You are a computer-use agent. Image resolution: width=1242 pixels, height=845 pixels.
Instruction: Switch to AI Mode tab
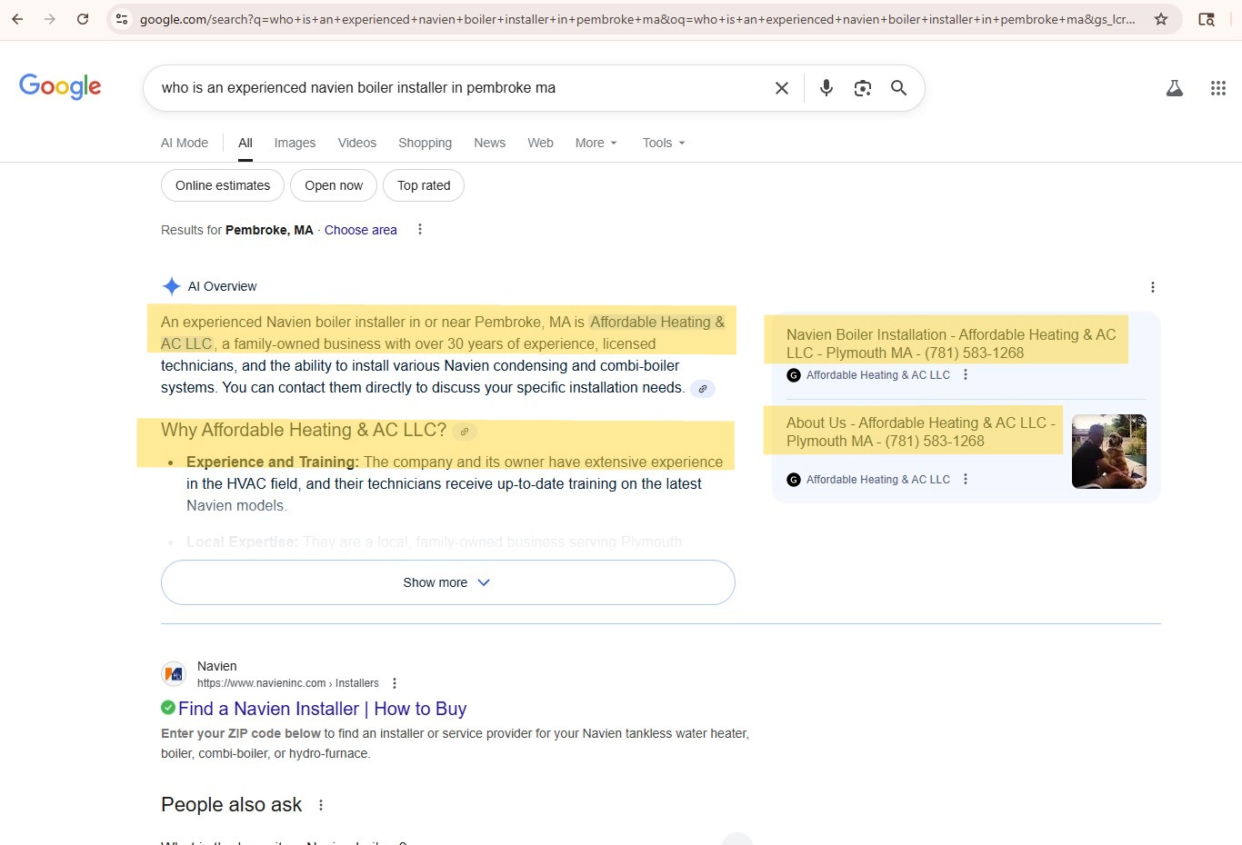pos(185,143)
